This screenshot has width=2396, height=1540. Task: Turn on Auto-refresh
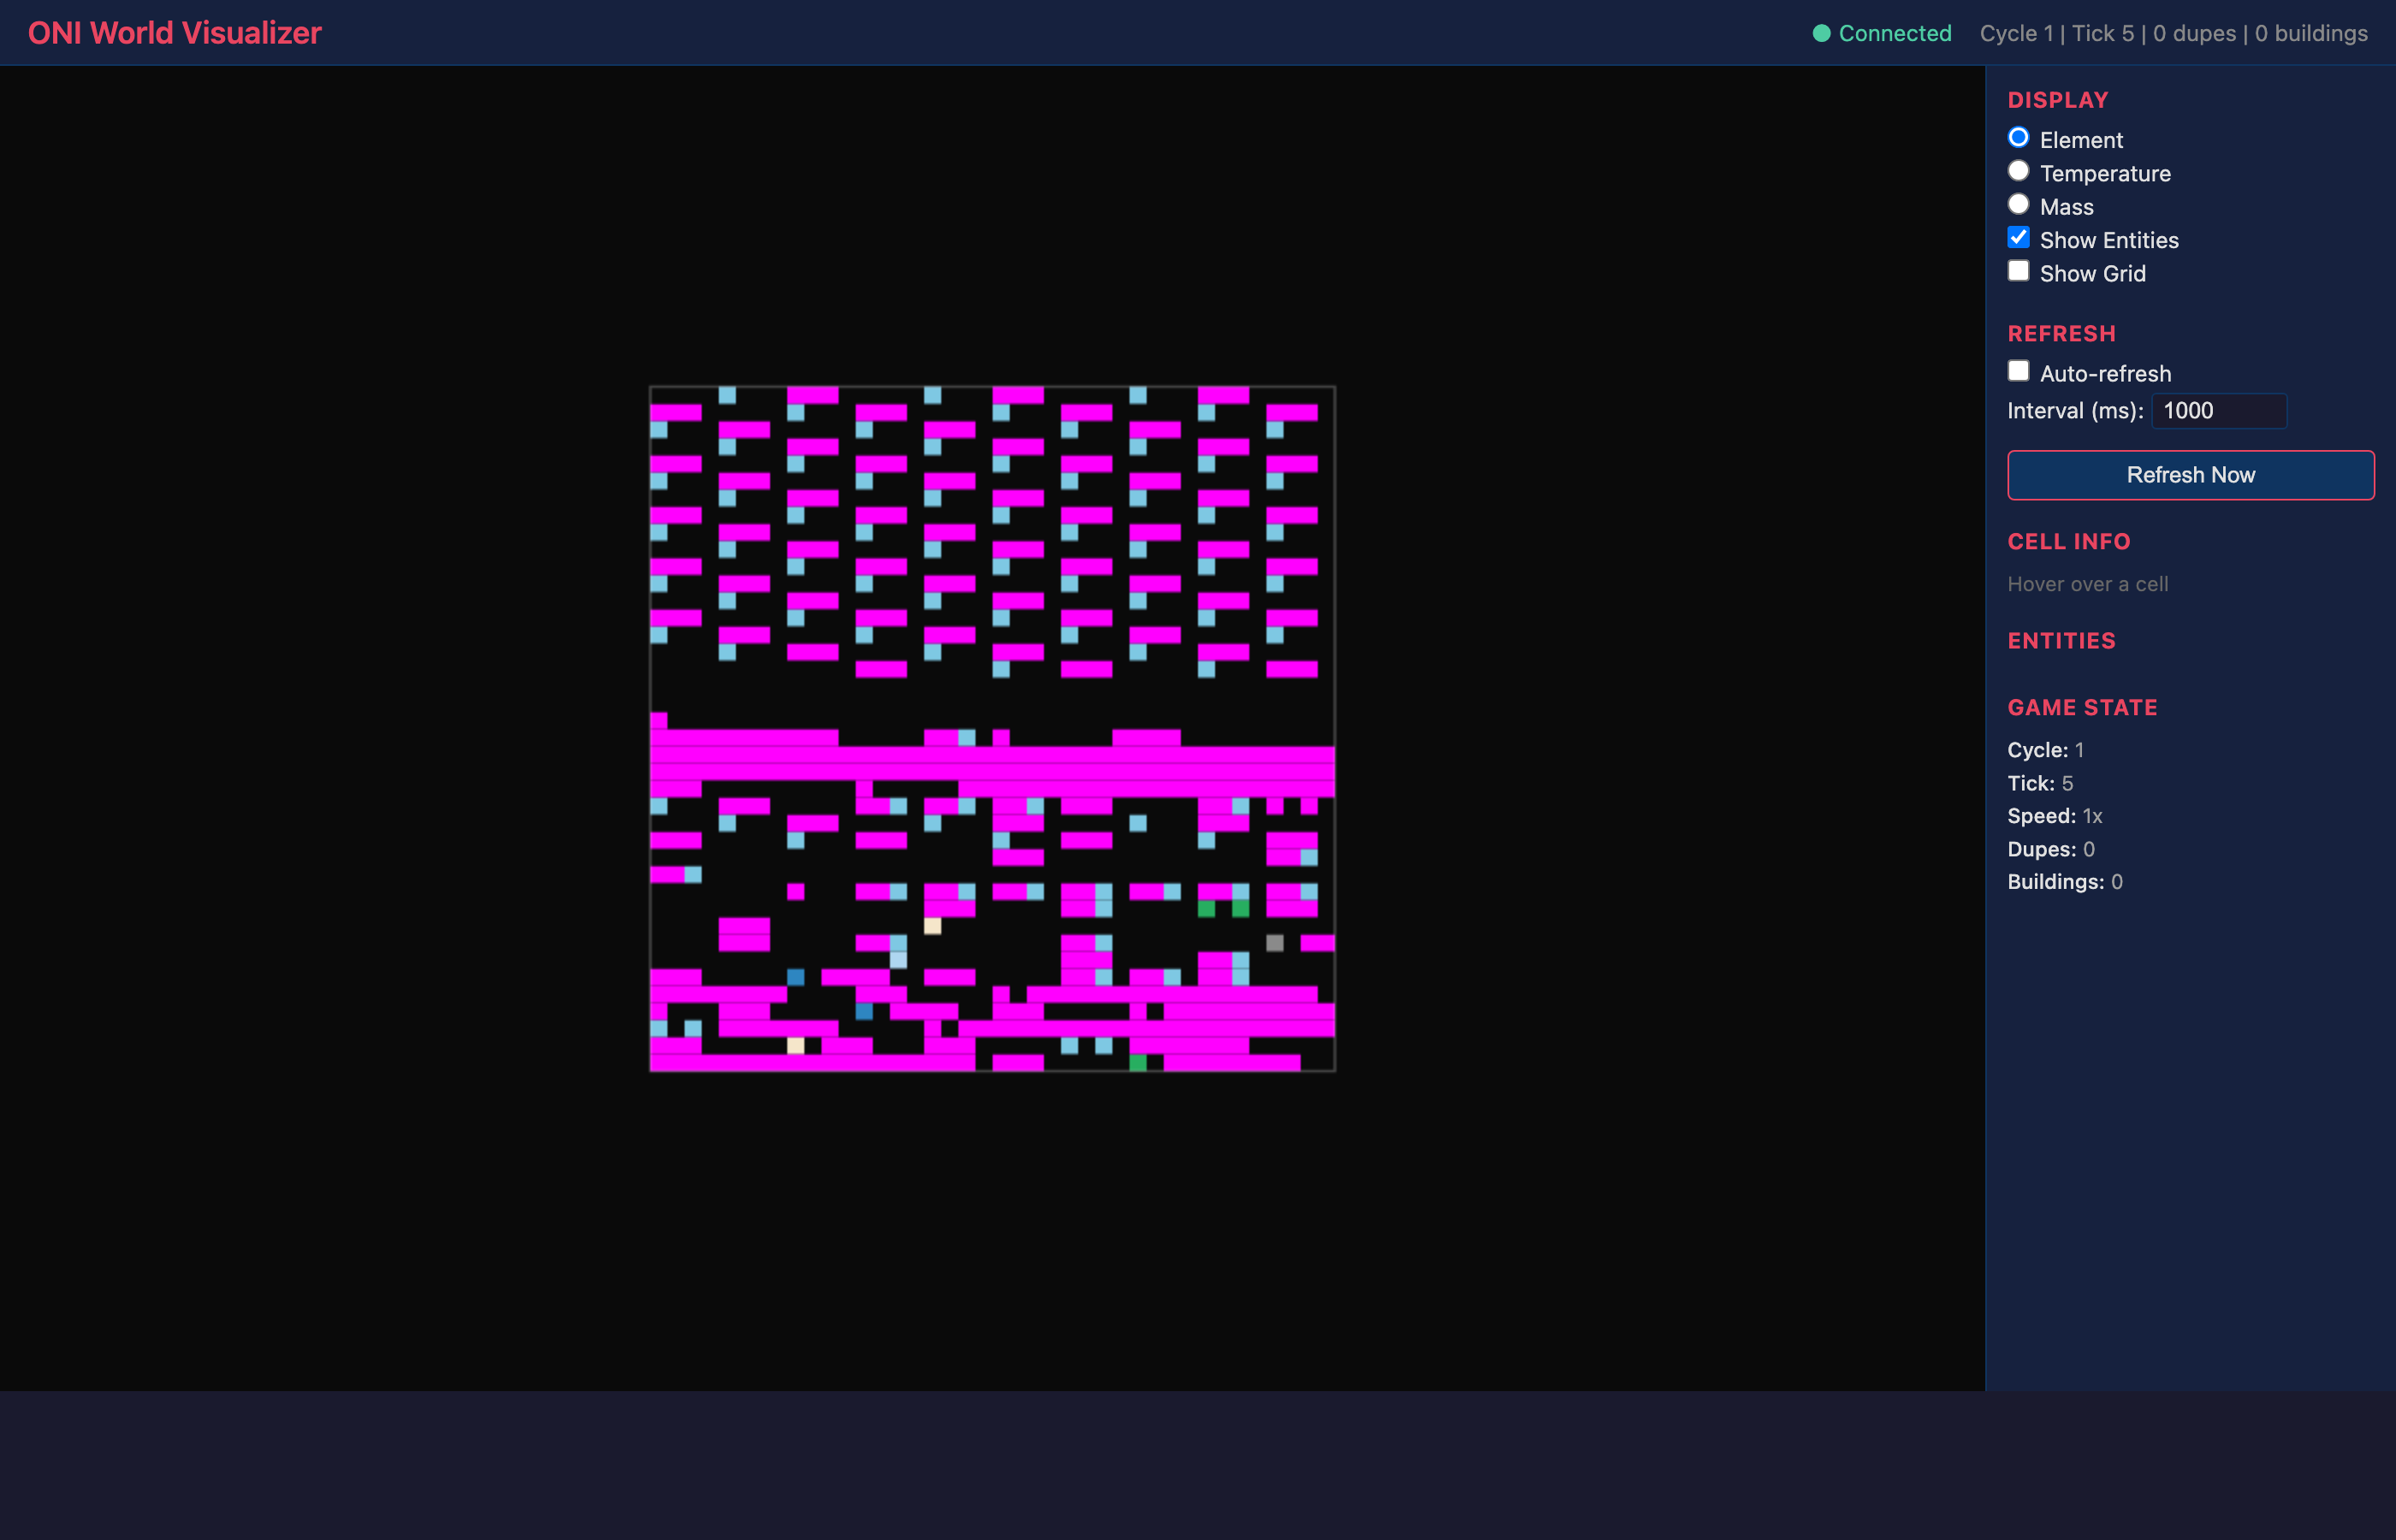[2018, 371]
